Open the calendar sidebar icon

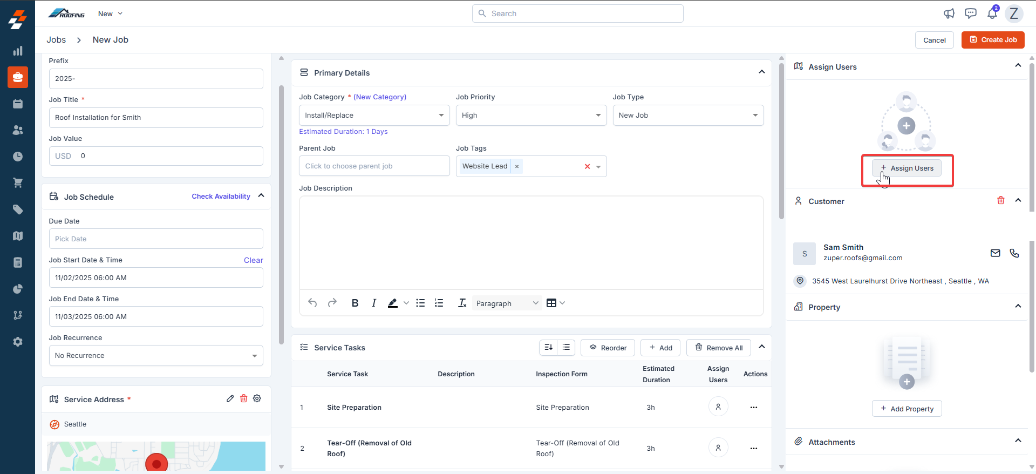(18, 104)
